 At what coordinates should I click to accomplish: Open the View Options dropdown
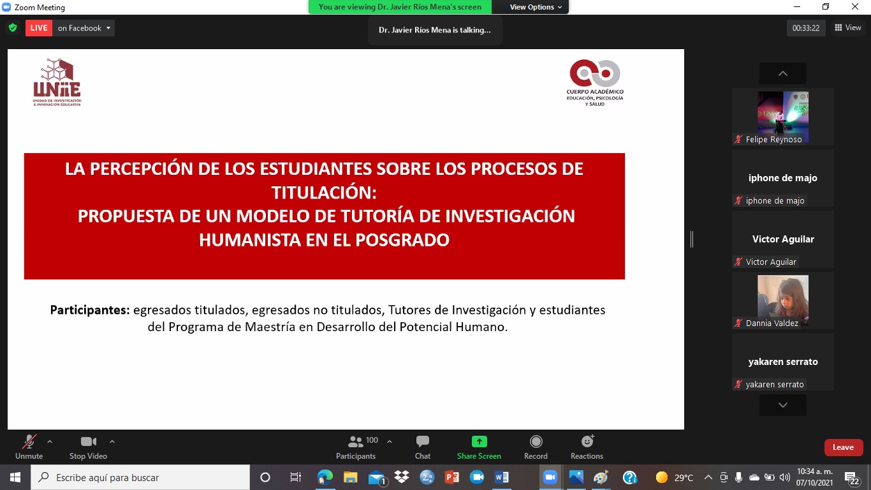point(536,7)
